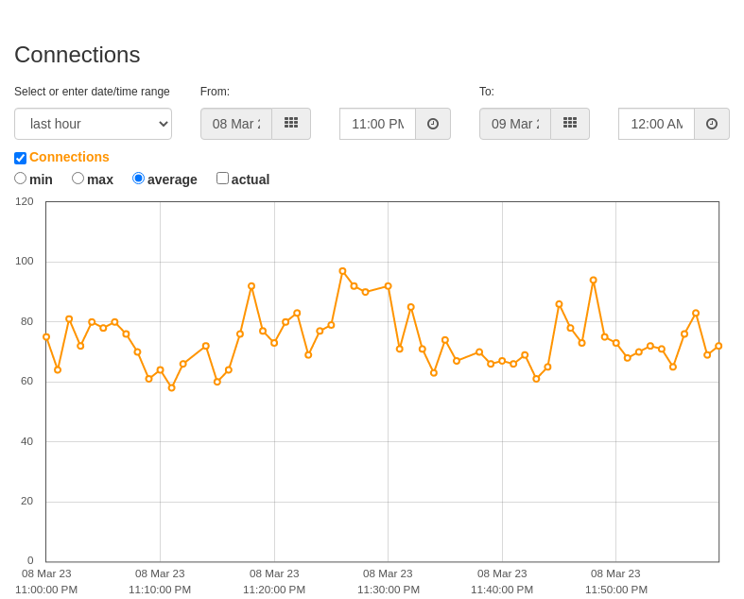
Task: Open the From date calendar picker icon
Action: [291, 124]
